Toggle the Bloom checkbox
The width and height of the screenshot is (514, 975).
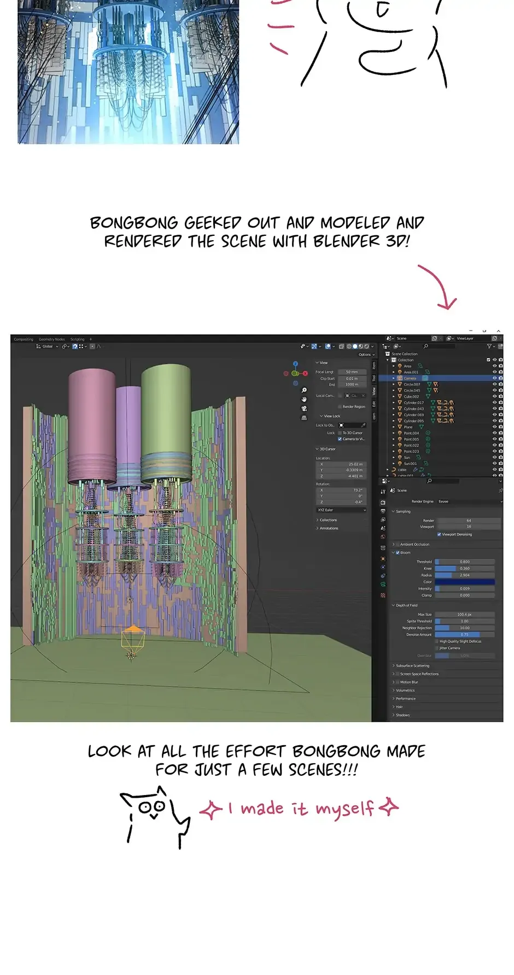[398, 553]
